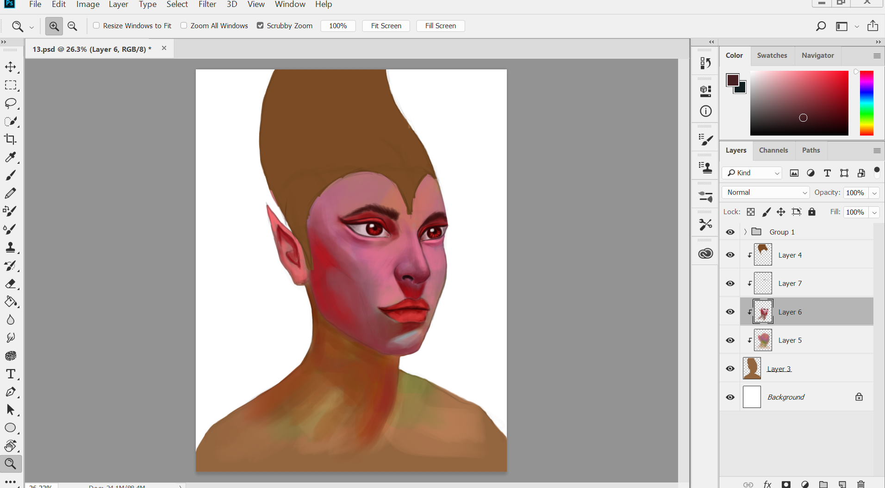This screenshot has width=885, height=488.
Task: Open the Layers panel options menu
Action: (877, 150)
